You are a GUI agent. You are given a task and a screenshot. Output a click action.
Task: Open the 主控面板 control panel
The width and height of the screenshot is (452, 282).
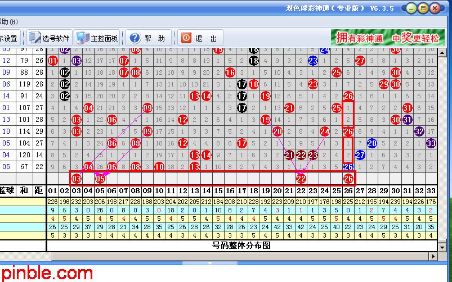[x=97, y=38]
